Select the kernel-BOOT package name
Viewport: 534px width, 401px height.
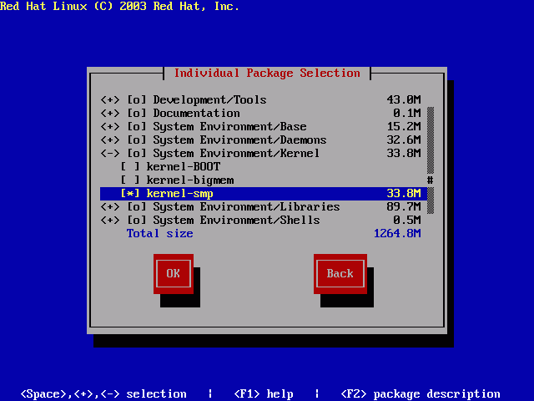click(x=184, y=167)
